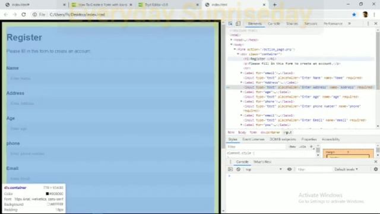Screen dimensions: 380x214
Task: Toggle the device toolbar icon
Action: 238,24
